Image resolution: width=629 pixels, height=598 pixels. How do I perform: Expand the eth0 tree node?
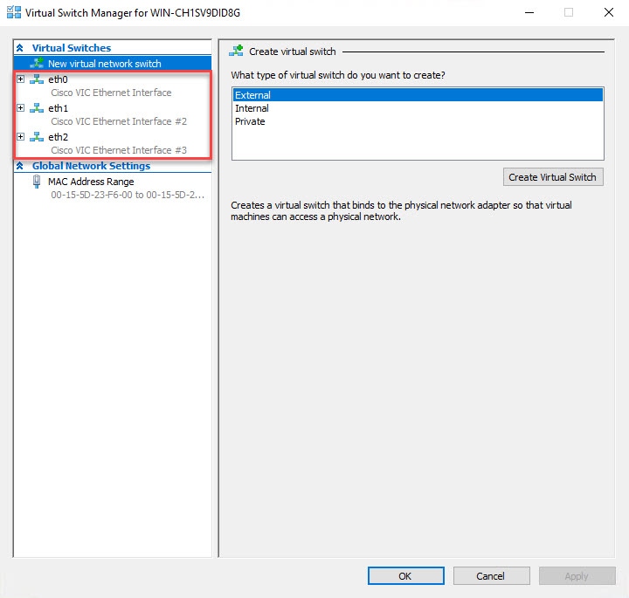(20, 79)
